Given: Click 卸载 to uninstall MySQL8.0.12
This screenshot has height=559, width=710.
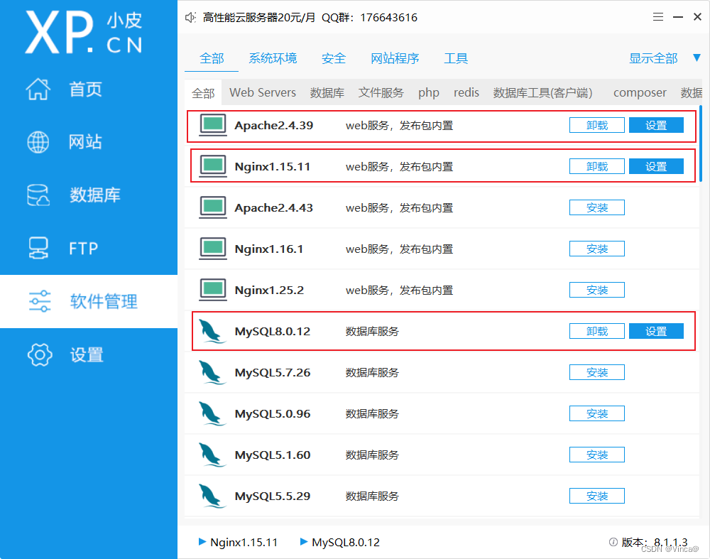Looking at the screenshot, I should click(596, 331).
